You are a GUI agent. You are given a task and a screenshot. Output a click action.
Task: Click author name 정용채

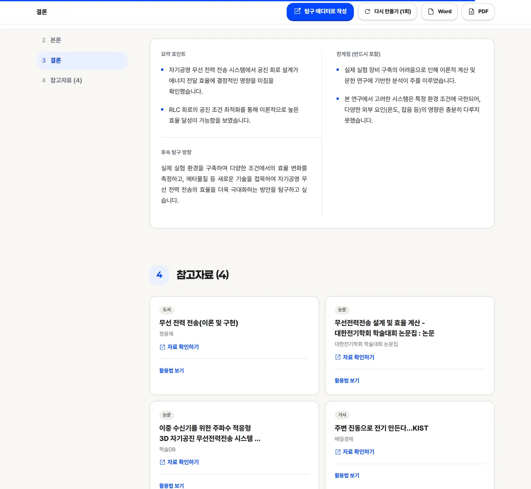point(166,334)
